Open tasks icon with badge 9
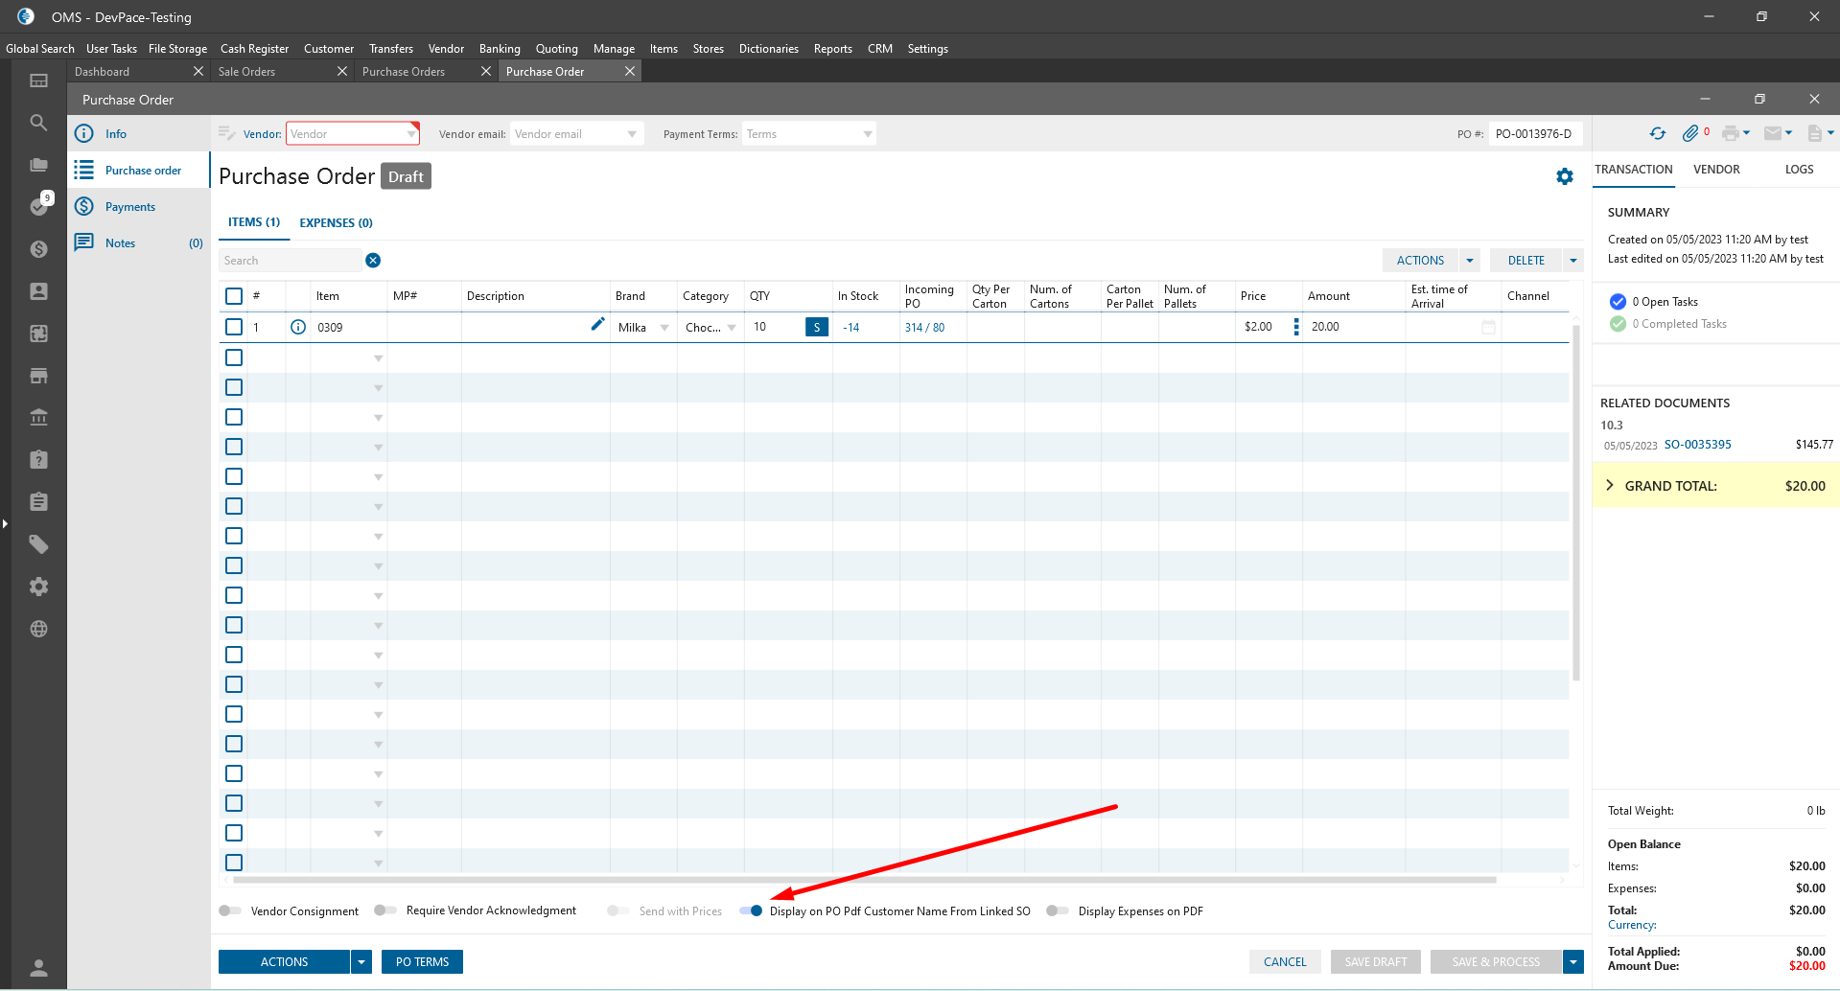The image size is (1840, 991). click(x=39, y=205)
